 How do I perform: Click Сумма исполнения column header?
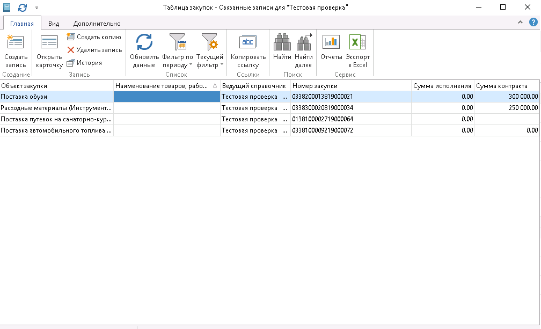pyautogui.click(x=443, y=86)
